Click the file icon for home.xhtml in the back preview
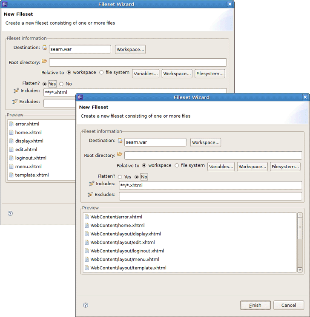310x317 pixels. [11, 133]
